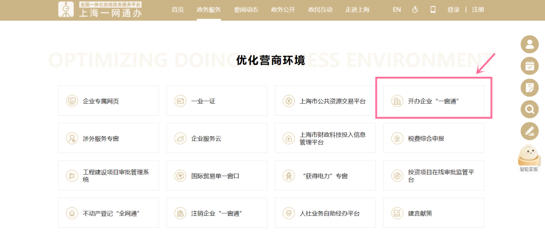
Task: Click the 上海一网通办 site logo
Action: coord(100,10)
